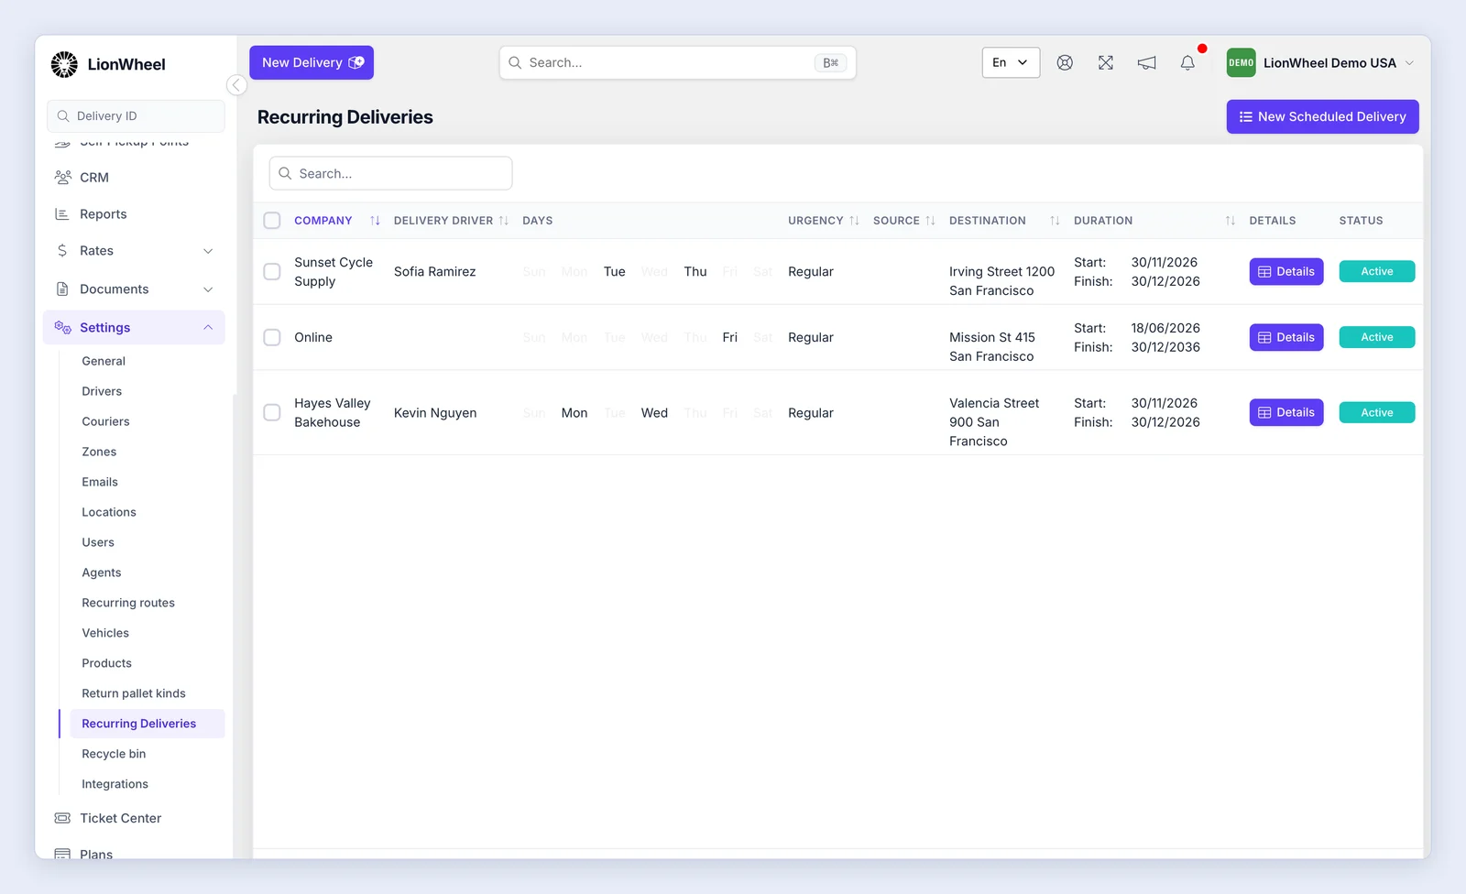
Task: Click New Scheduled Delivery button
Action: 1322,117
